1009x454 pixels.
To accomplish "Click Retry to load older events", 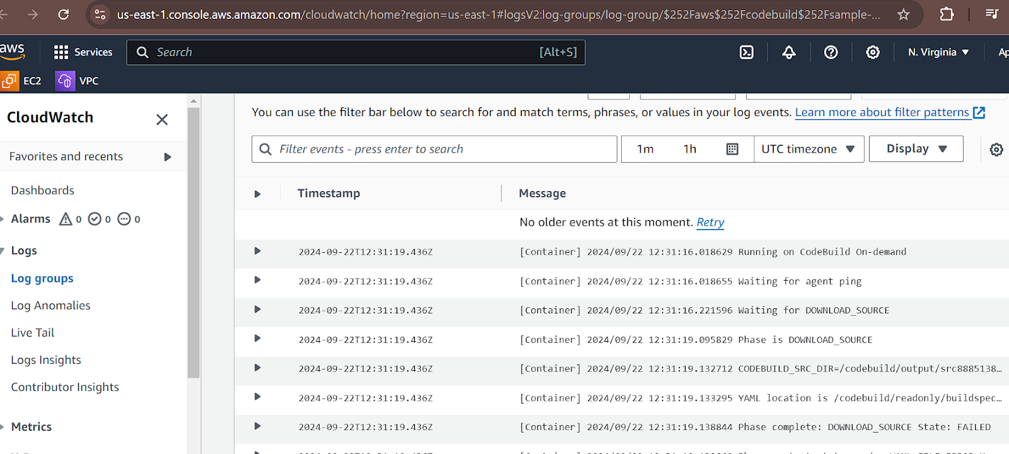I will (x=710, y=222).
